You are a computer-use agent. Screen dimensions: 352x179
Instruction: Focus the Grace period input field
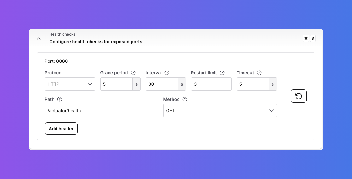point(116,84)
